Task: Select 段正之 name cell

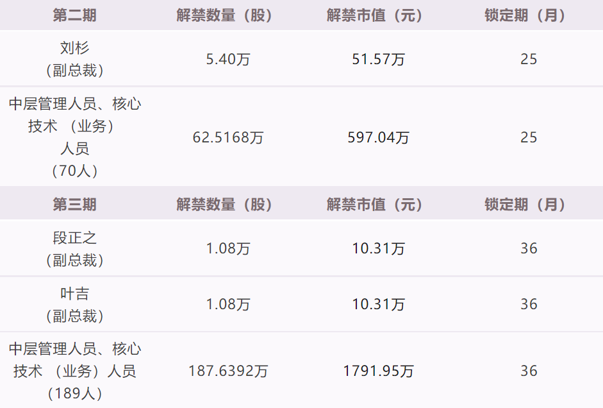Action: pyautogui.click(x=74, y=237)
